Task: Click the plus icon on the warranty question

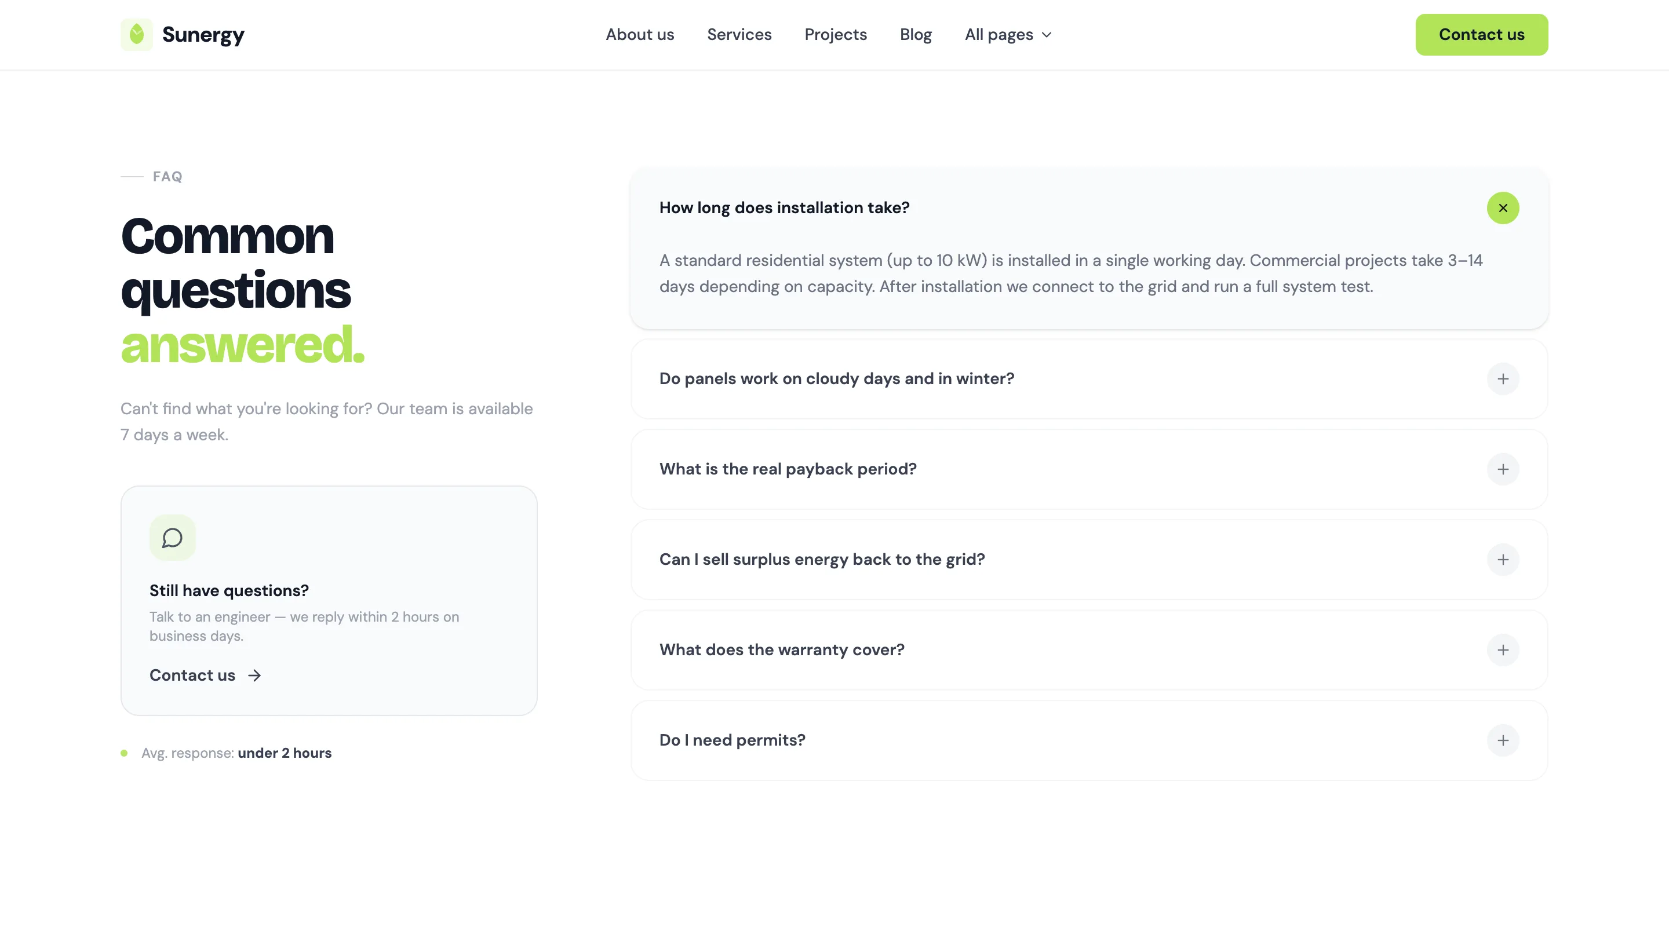Action: pyautogui.click(x=1503, y=650)
